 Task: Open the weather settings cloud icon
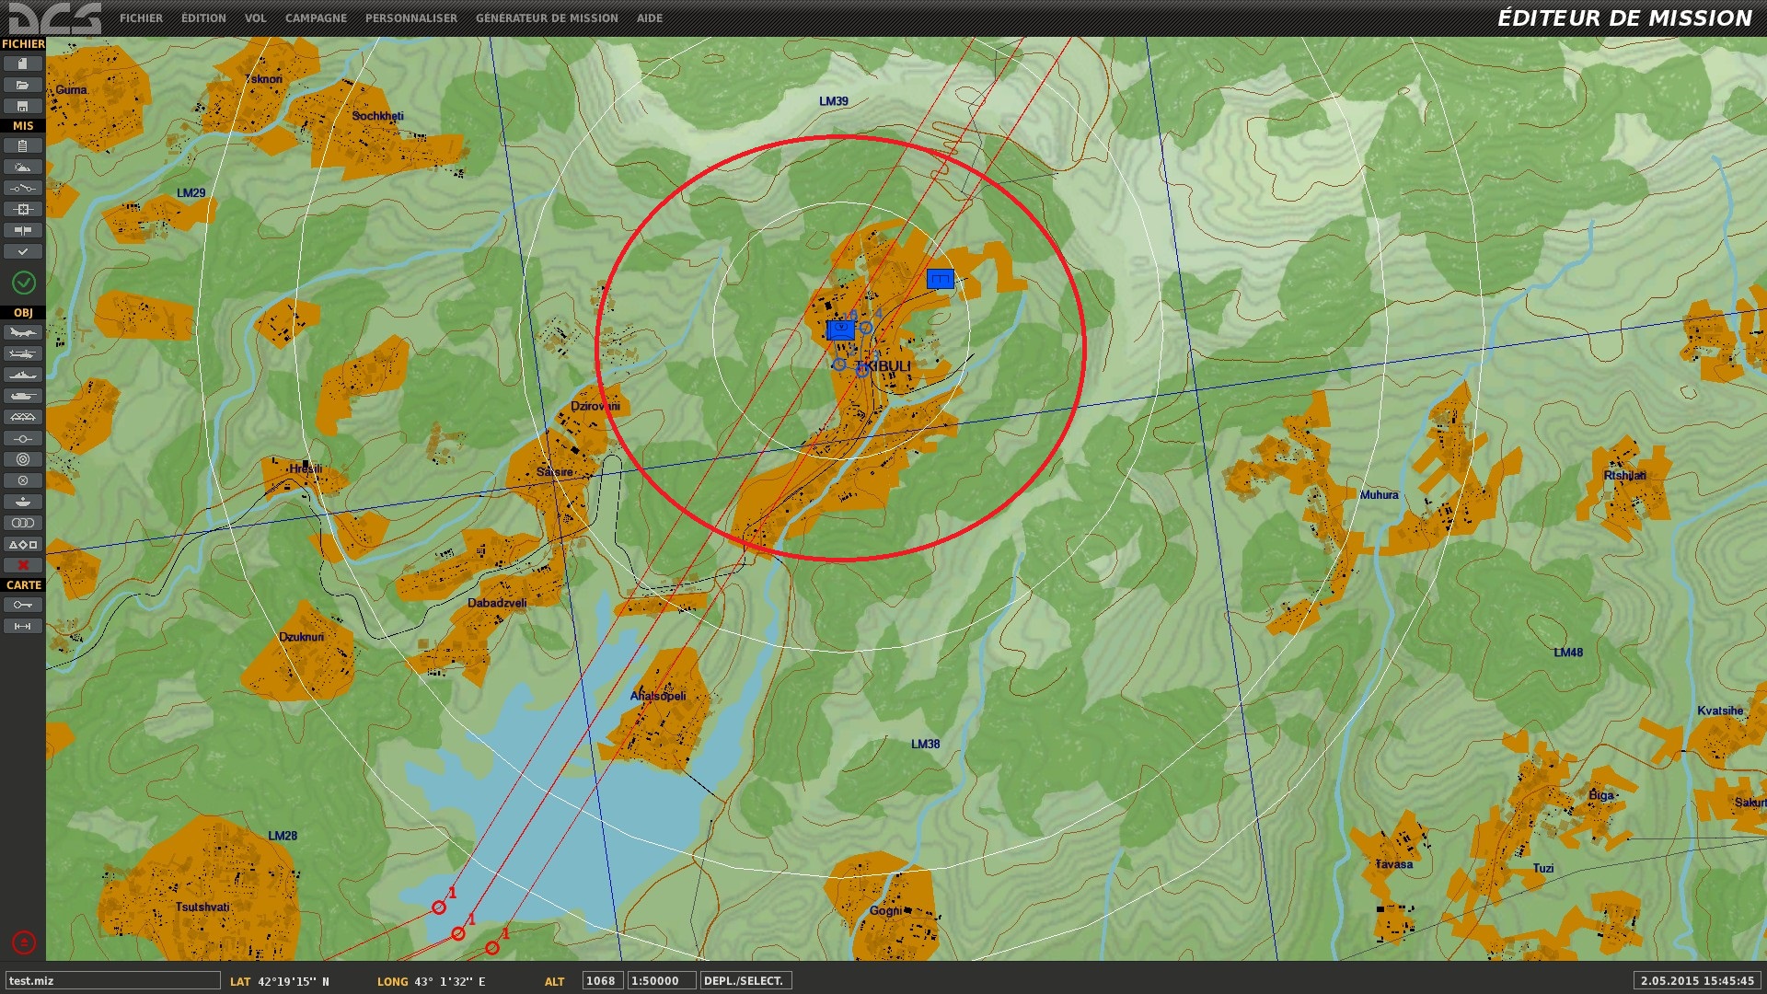(x=23, y=167)
